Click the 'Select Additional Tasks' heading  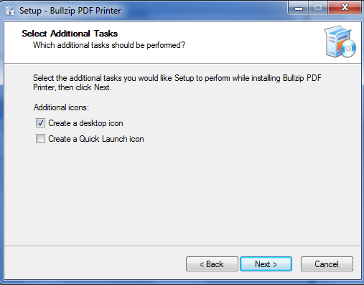click(70, 34)
